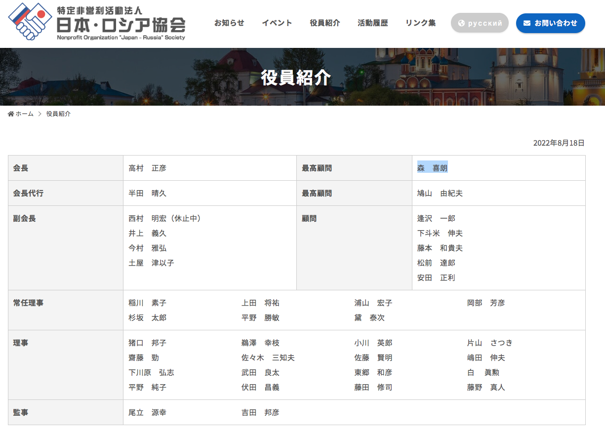This screenshot has width=605, height=436.
Task: Open the お知らせ menu item
Action: [229, 23]
